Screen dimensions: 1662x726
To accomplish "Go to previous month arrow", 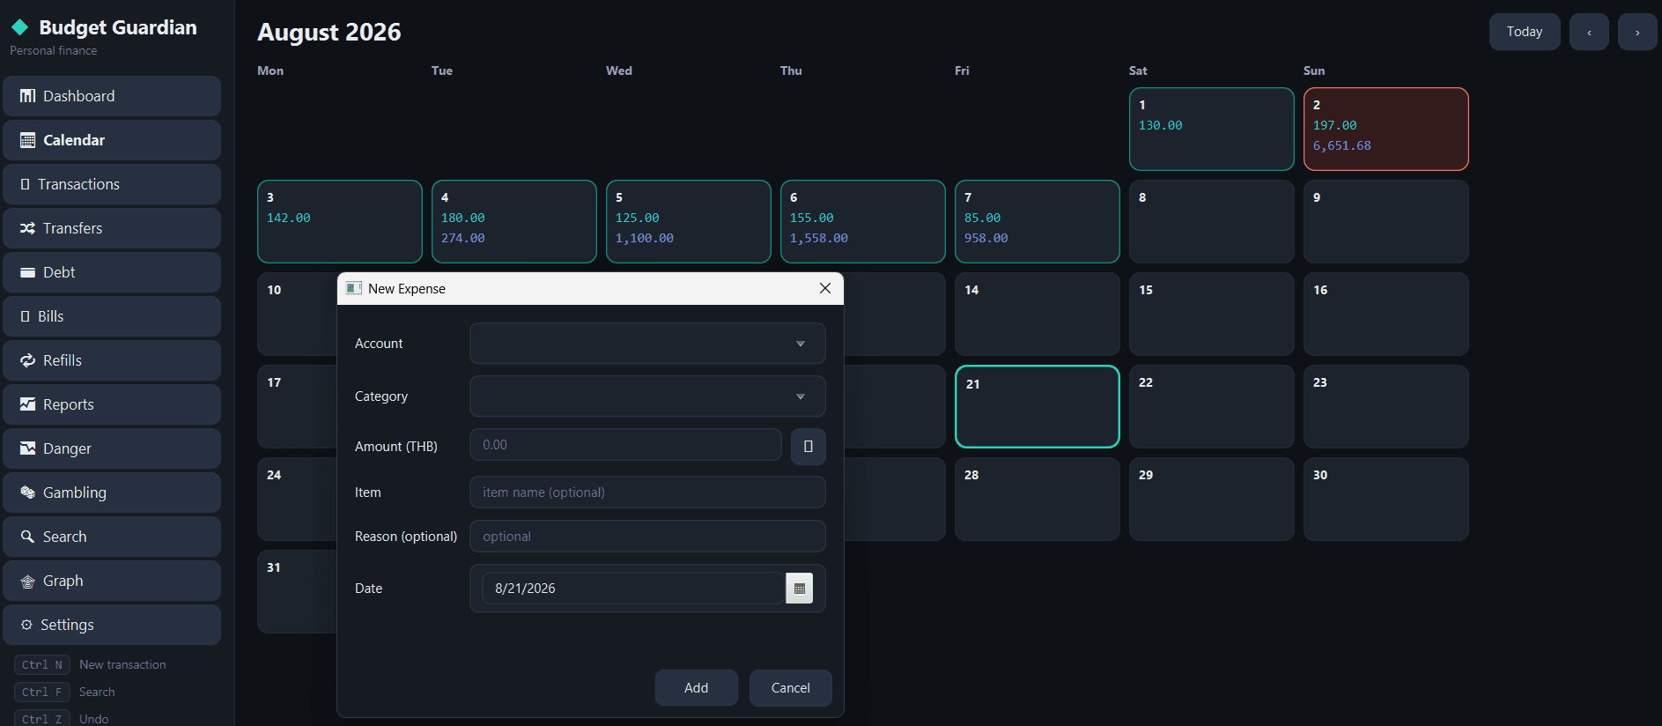I will coord(1589,32).
